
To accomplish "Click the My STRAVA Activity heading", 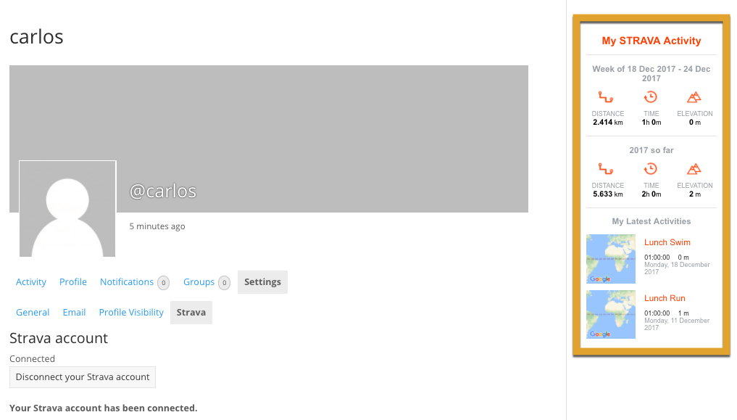I will click(651, 41).
